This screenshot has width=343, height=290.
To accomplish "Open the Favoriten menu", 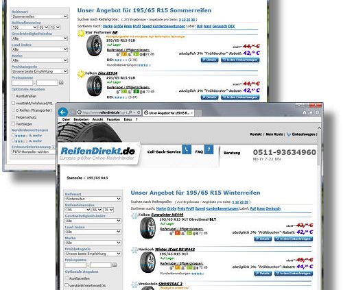I will point(113,119).
